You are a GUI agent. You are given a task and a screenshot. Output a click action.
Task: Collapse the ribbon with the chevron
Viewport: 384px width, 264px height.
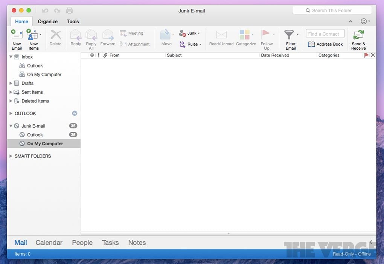point(350,21)
